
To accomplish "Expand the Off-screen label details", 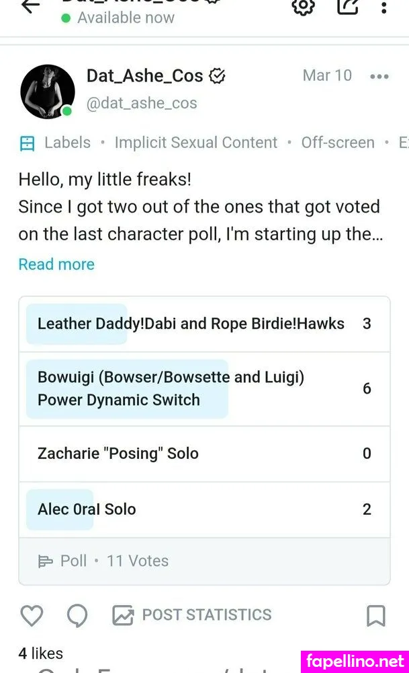I will click(338, 142).
